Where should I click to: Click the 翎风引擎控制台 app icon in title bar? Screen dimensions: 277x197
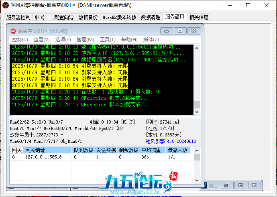6,6
